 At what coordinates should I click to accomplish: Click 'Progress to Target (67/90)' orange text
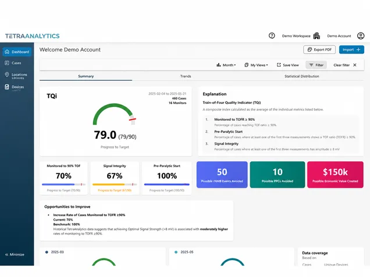[115, 190]
